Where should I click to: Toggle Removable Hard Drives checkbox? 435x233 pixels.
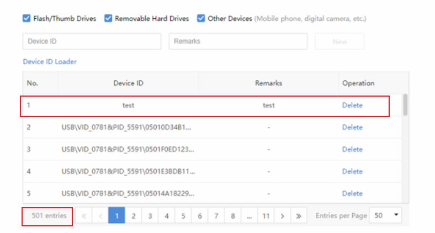point(108,18)
